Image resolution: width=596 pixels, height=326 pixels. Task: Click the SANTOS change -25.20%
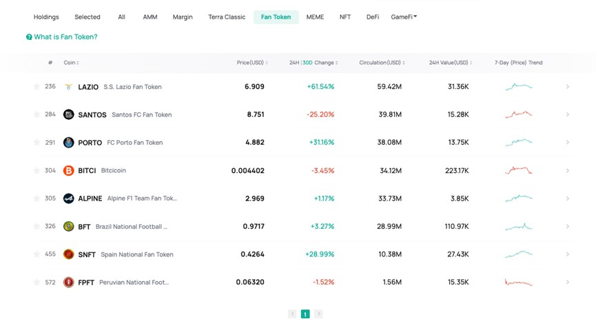pyautogui.click(x=320, y=114)
